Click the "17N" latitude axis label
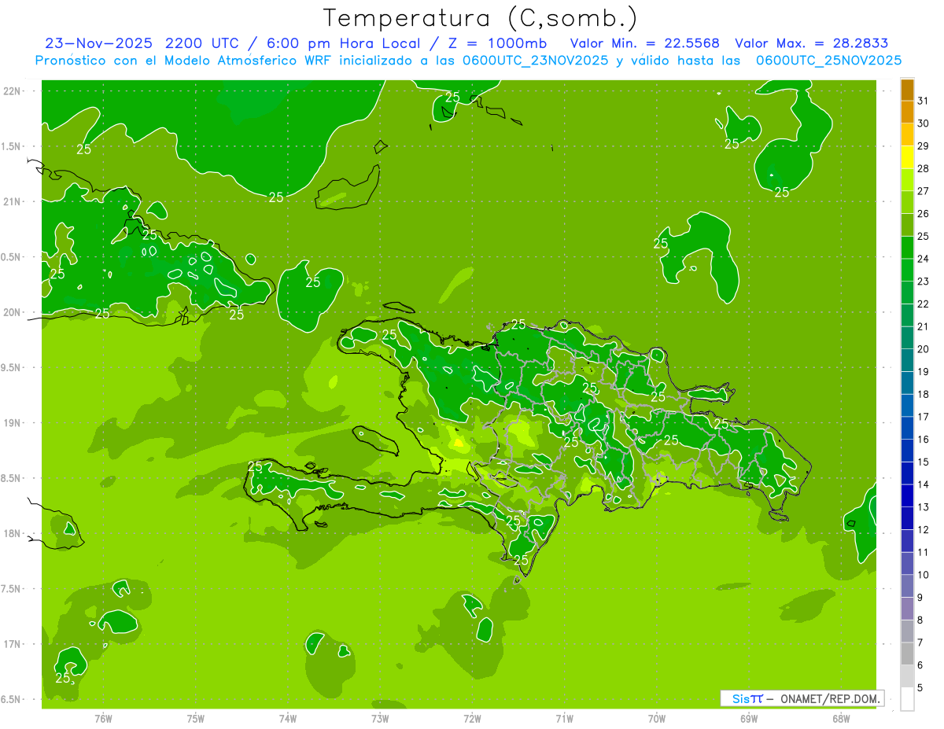The width and height of the screenshot is (944, 729). (x=12, y=644)
